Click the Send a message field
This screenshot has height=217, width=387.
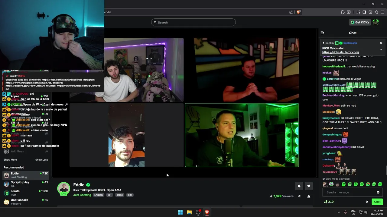click(349, 192)
